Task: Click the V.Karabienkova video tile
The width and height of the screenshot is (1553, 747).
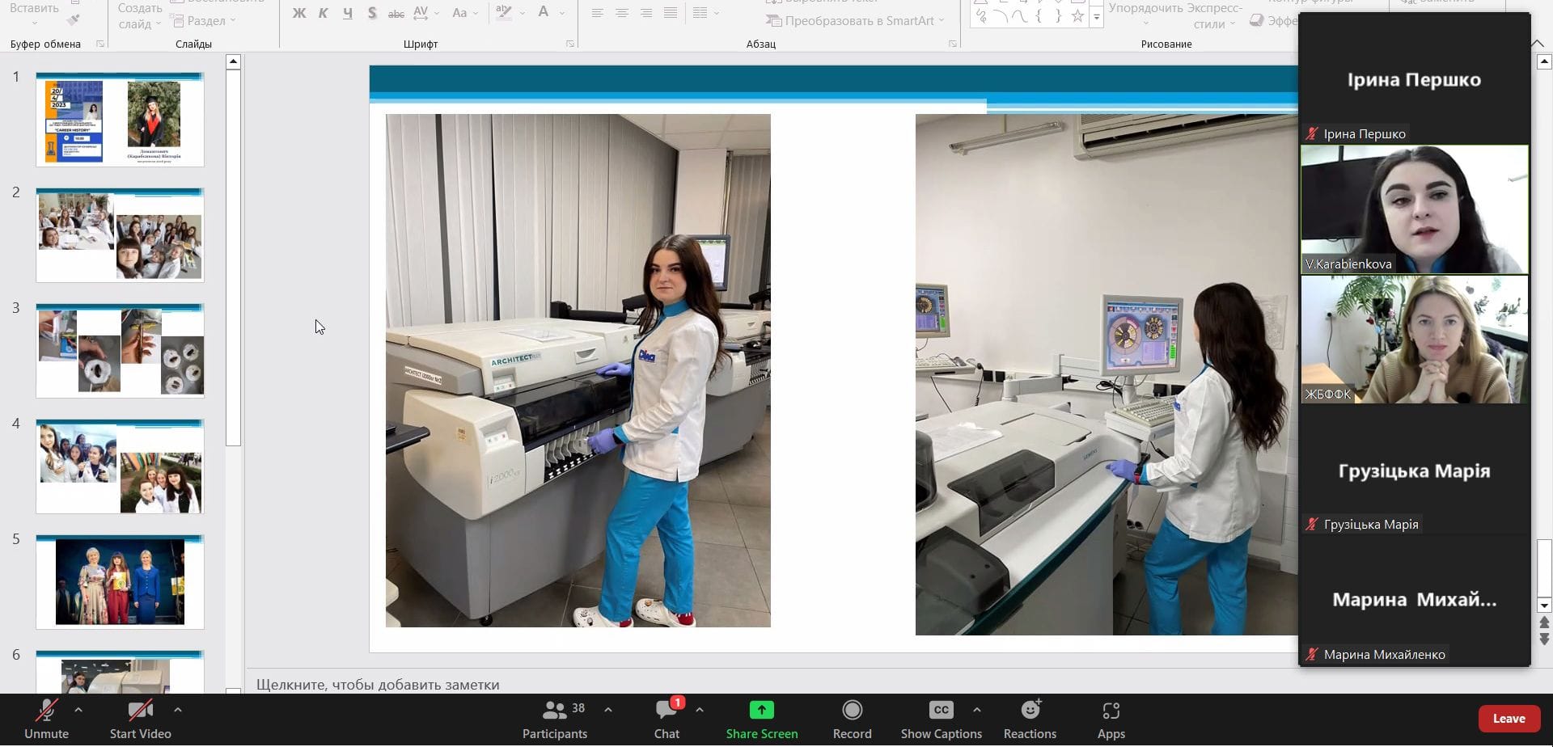Action: 1415,209
